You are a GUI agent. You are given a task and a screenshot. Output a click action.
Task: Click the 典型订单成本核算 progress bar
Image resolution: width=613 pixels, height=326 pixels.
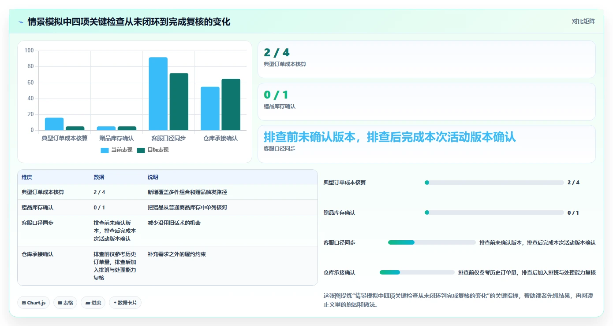click(494, 183)
